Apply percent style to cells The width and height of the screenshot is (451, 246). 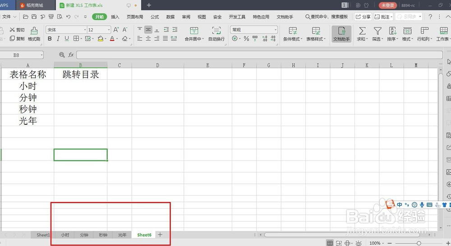point(247,38)
